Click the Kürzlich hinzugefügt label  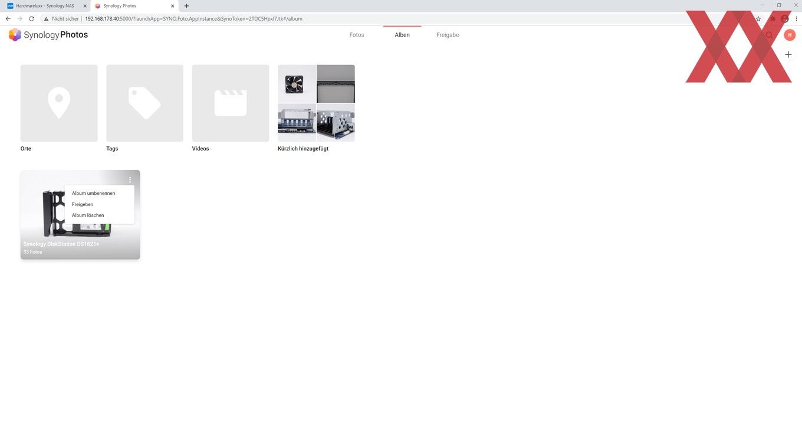point(303,149)
